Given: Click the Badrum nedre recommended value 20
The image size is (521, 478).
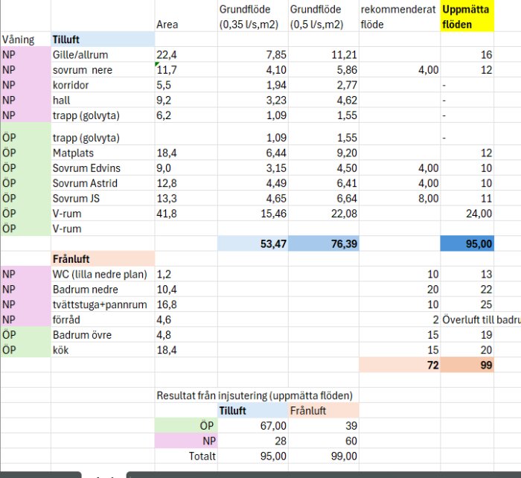Looking at the screenshot, I should point(400,289).
